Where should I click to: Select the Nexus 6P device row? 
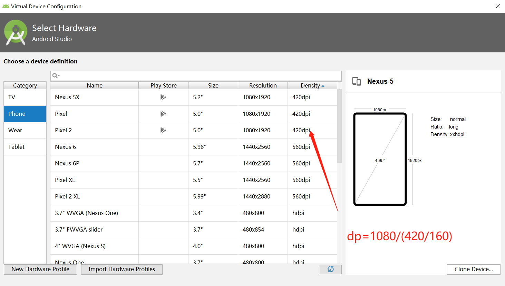(194, 163)
